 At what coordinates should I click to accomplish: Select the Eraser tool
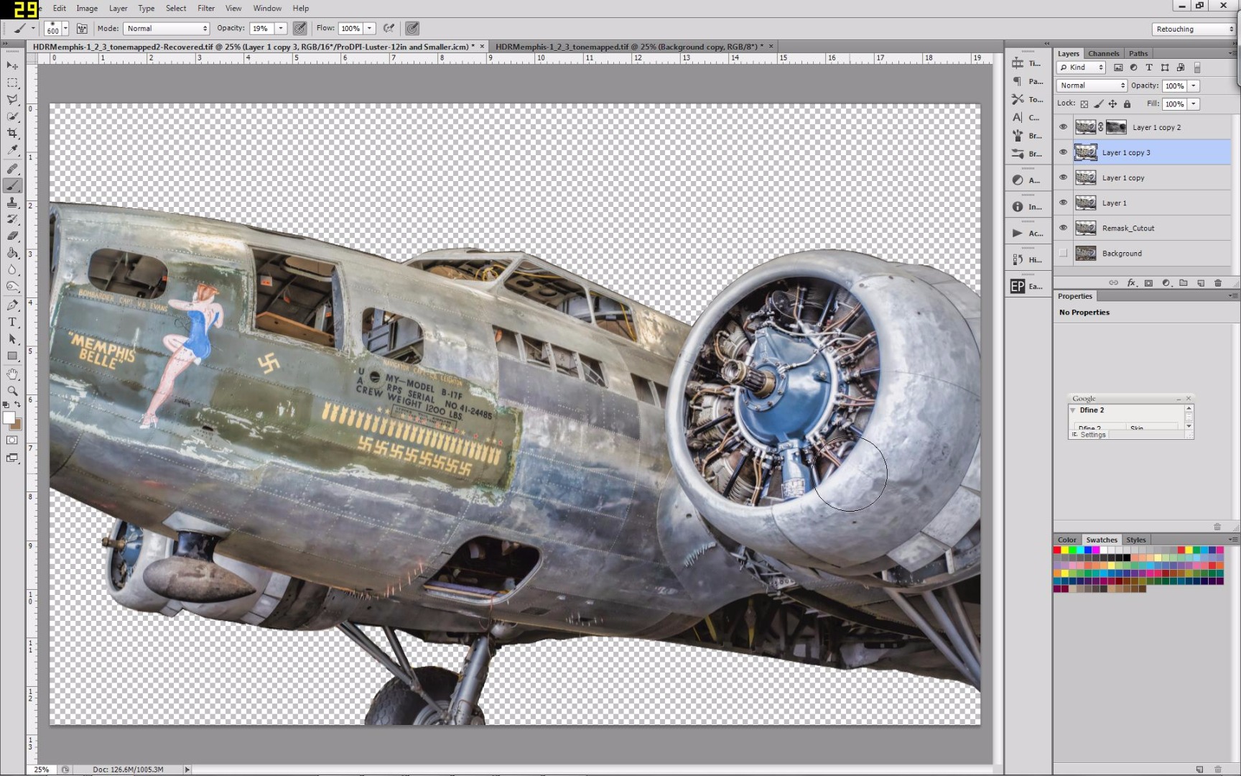[x=12, y=236]
